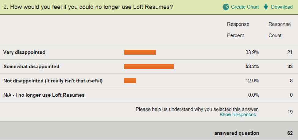Click the 53.2% percent value

pos(252,66)
